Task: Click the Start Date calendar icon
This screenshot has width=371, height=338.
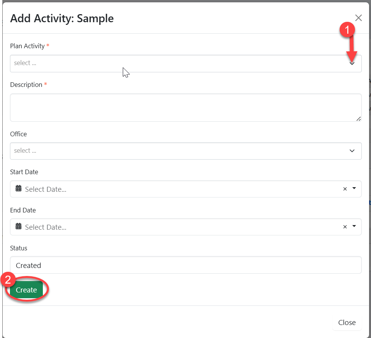Action: coord(18,188)
